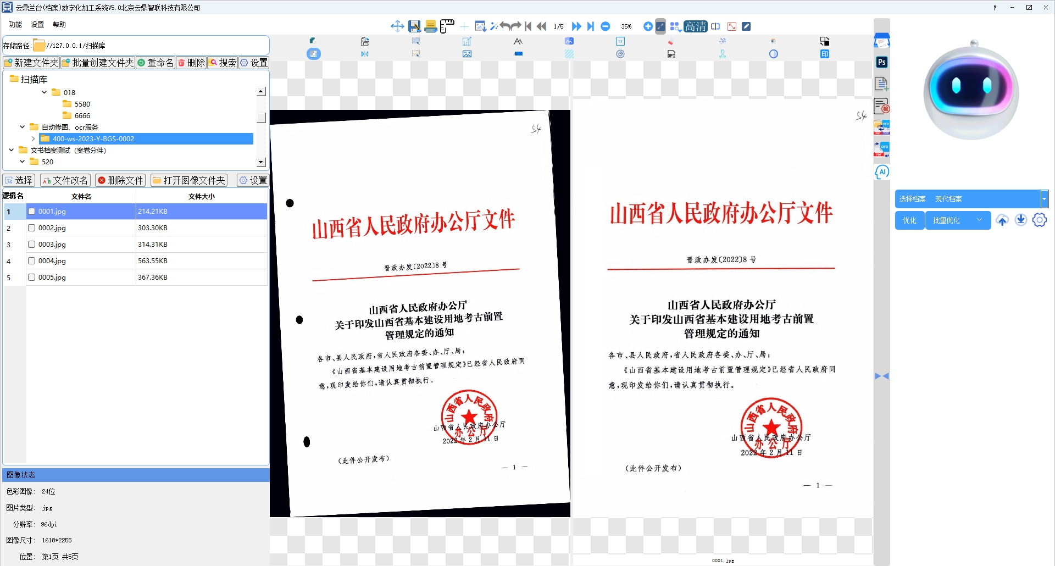Click the 新建文件夹 button

[31, 63]
